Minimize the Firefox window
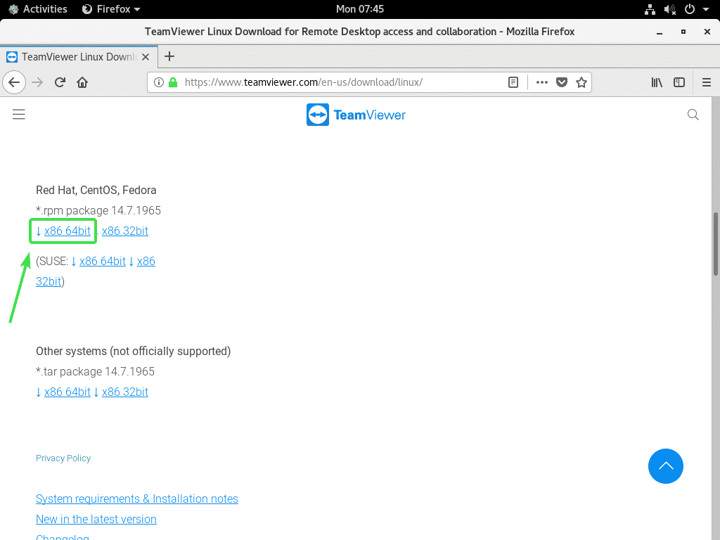The image size is (720, 540). point(660,32)
